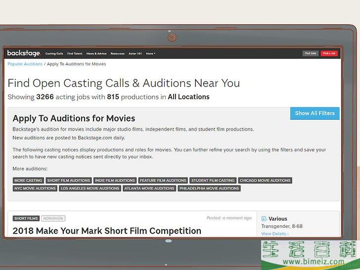Image resolution: width=360 pixels, height=270 pixels.
Task: Click the 'More auditions:' label
Action: point(30,169)
